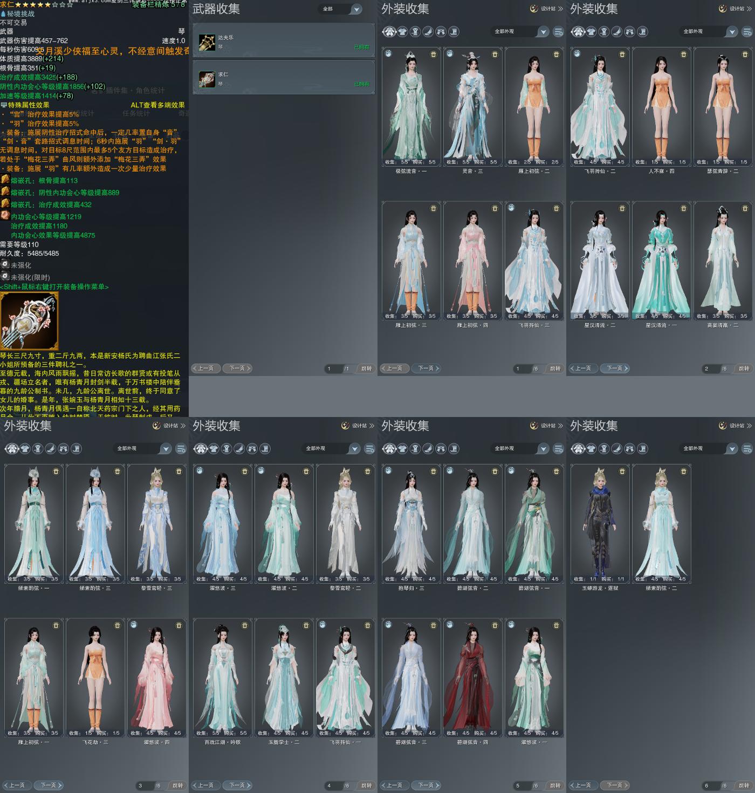Viewport: 755px width, 793px height.
Task: Click 跳转 in the page 6 outfit panel
Action: point(744,785)
